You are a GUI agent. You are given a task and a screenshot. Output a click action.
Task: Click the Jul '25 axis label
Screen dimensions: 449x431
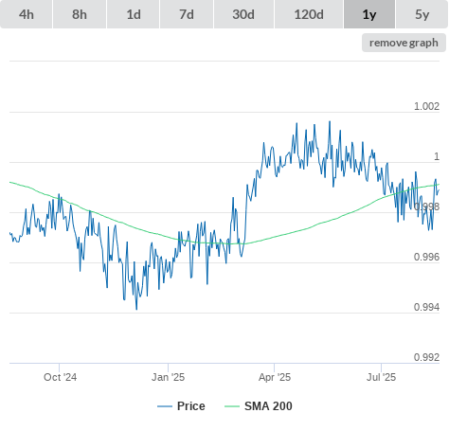coord(381,377)
